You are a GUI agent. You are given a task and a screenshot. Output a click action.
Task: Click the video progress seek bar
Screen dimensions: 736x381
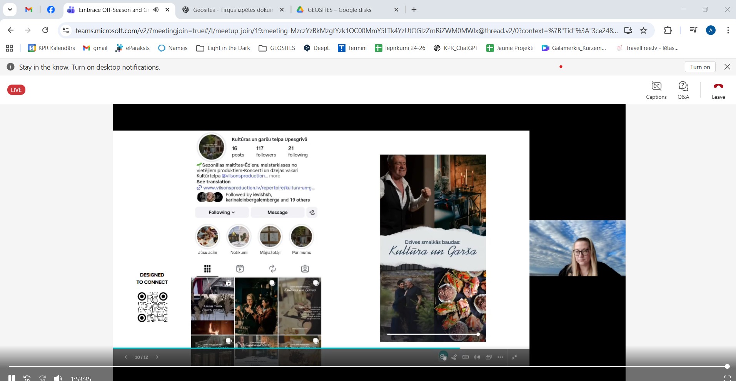365,366
